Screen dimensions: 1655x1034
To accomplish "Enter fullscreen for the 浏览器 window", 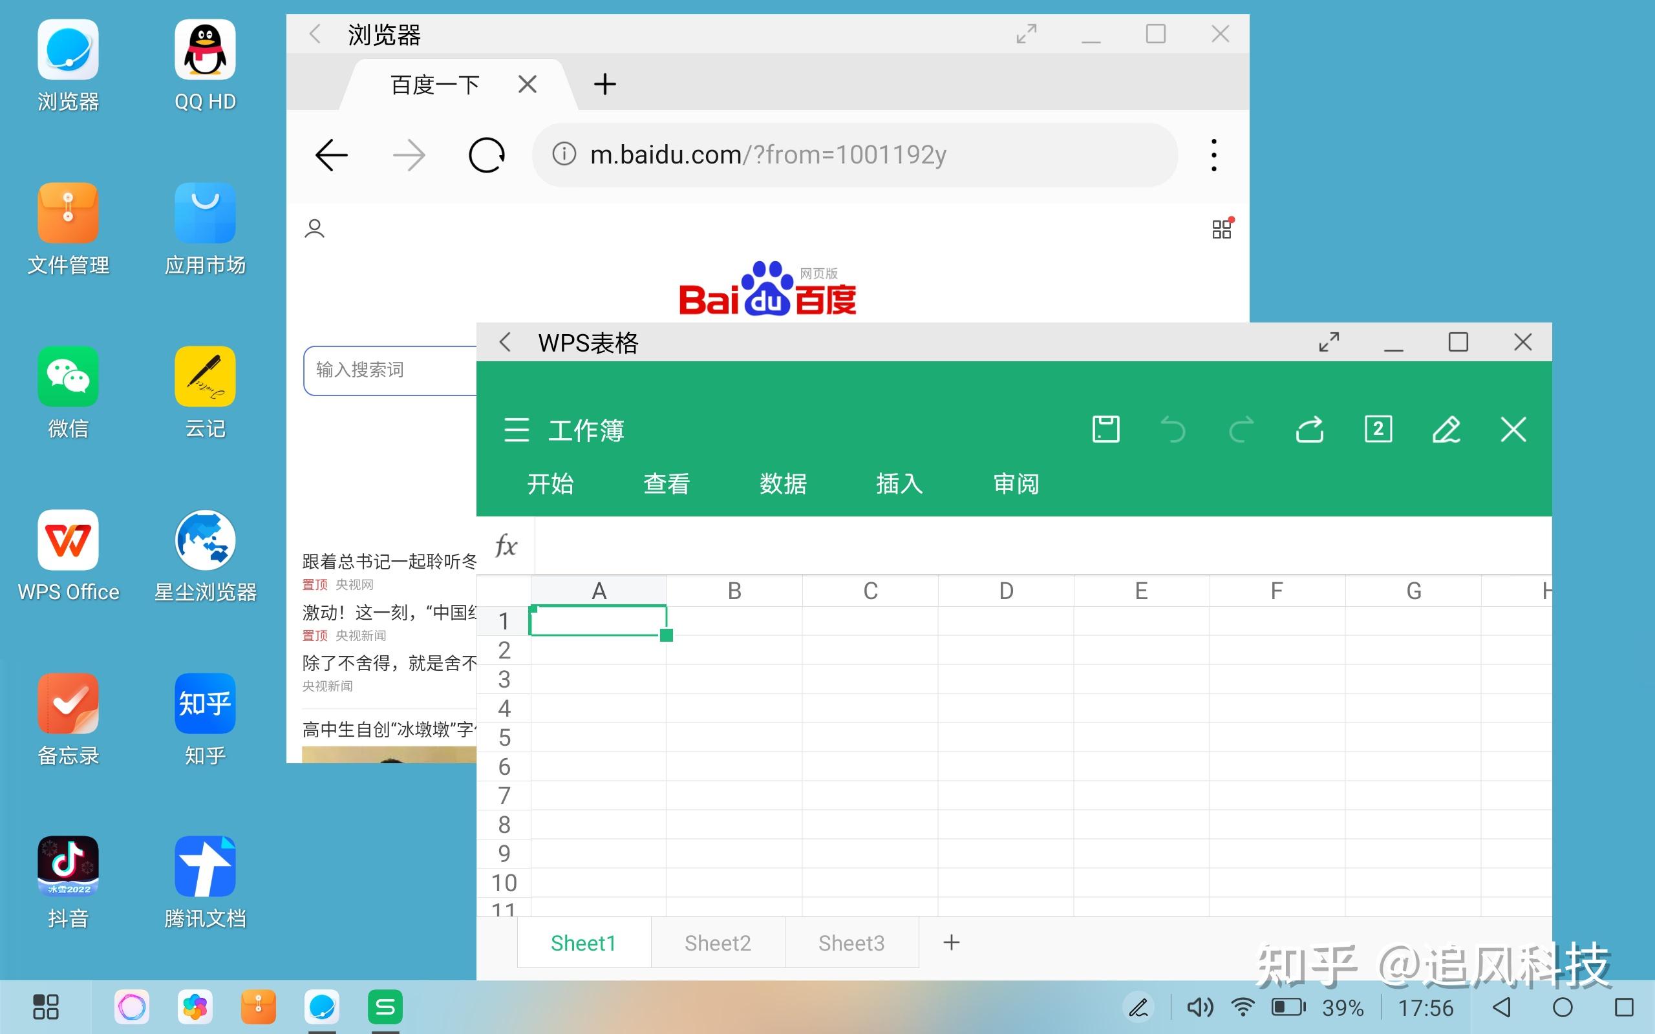I will [x=1027, y=34].
